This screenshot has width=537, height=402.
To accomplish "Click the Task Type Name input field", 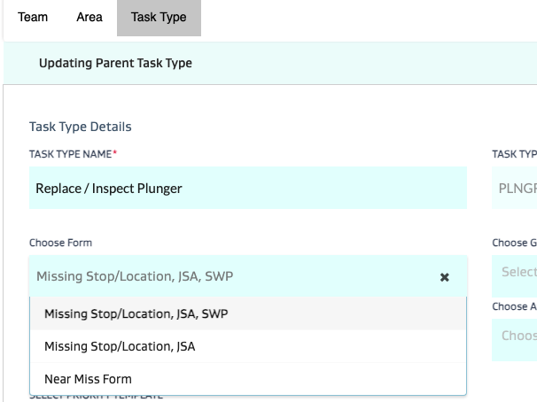I will click(x=248, y=189).
